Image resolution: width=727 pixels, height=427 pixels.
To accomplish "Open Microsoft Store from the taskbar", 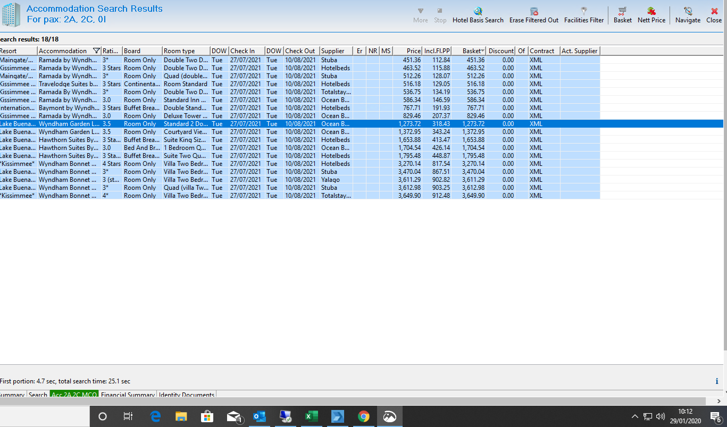I will pos(207,416).
